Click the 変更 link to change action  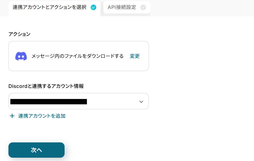click(x=135, y=56)
